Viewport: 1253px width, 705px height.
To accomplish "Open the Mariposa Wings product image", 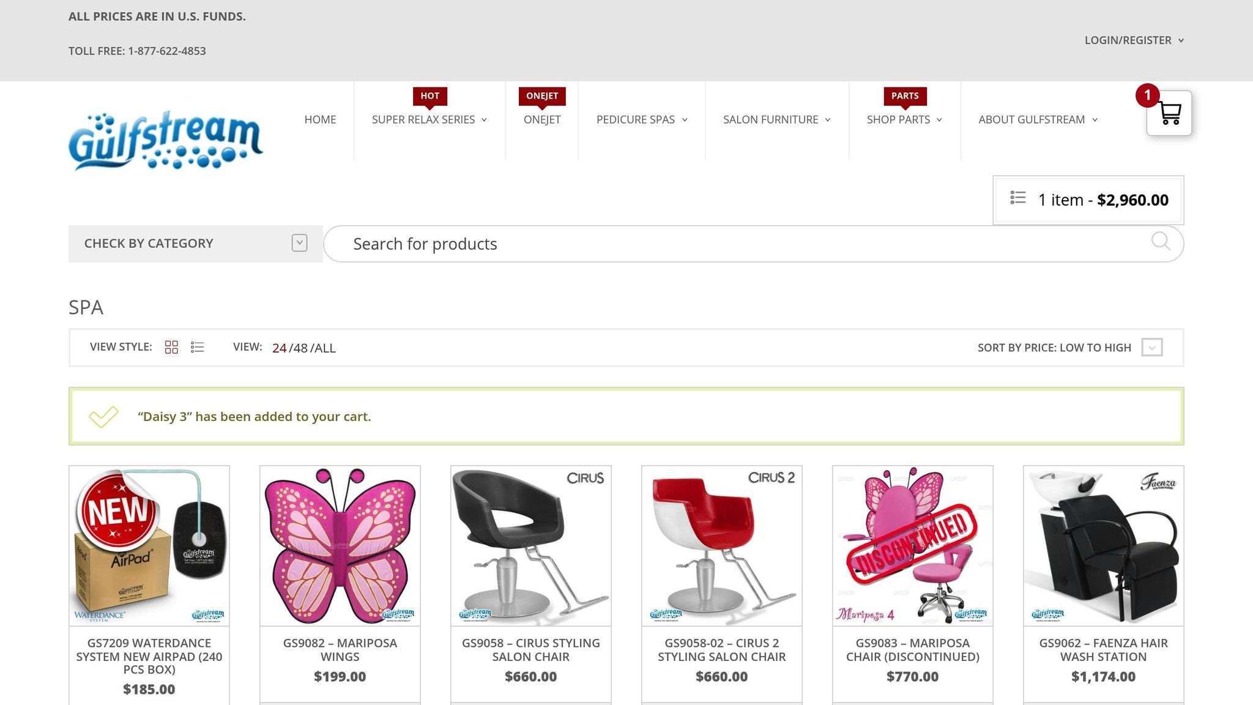I will 340,546.
